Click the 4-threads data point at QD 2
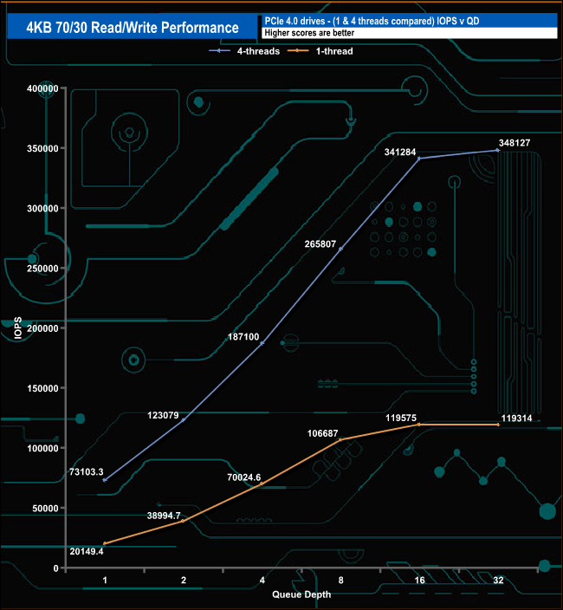Viewport: 563px width, 610px height. pyautogui.click(x=183, y=420)
